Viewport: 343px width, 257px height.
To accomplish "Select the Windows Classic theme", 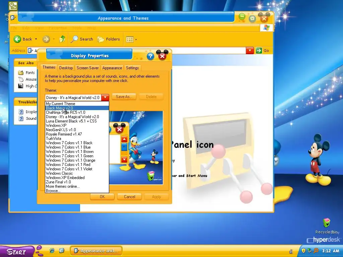I will click(x=77, y=173).
